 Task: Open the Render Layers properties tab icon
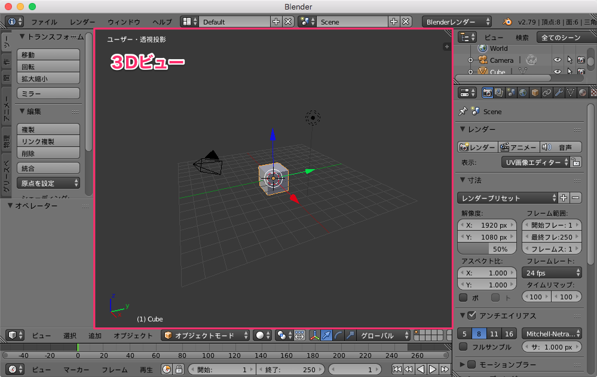click(499, 93)
